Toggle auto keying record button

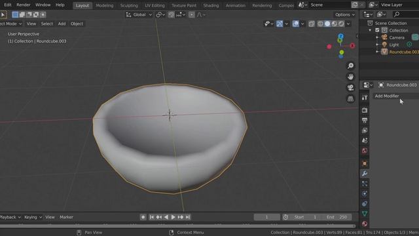(143, 217)
